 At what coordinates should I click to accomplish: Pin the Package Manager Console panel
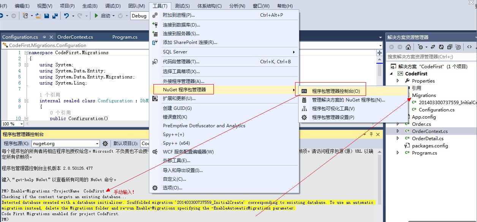coord(371,134)
